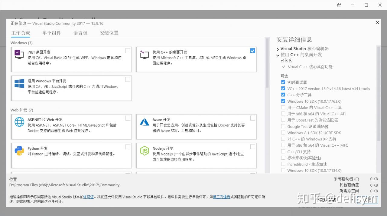Click the Windows (3) section heading

coord(21,43)
